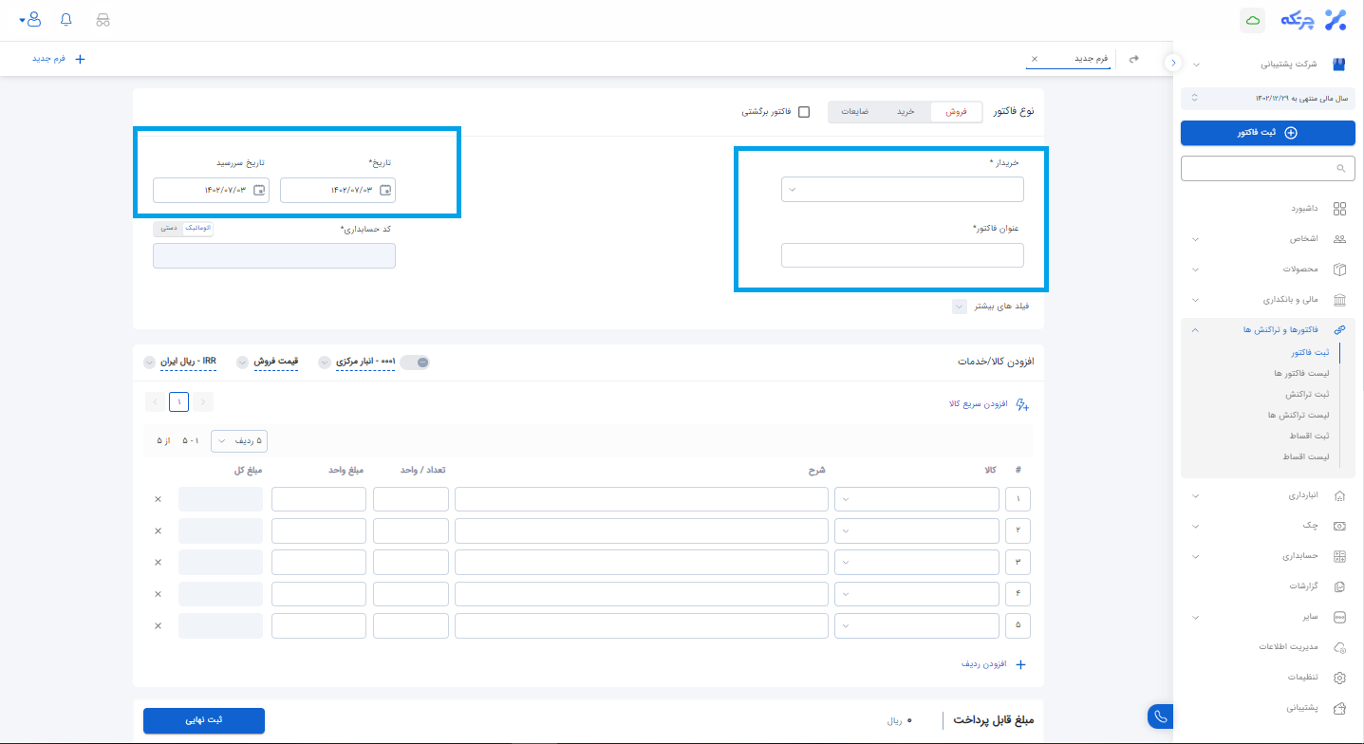This screenshot has height=744, width=1364.
Task: Click the افزودن سریع کالا lightning icon
Action: pos(1022,405)
